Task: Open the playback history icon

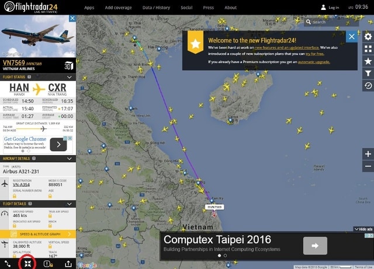Action: tap(368, 86)
